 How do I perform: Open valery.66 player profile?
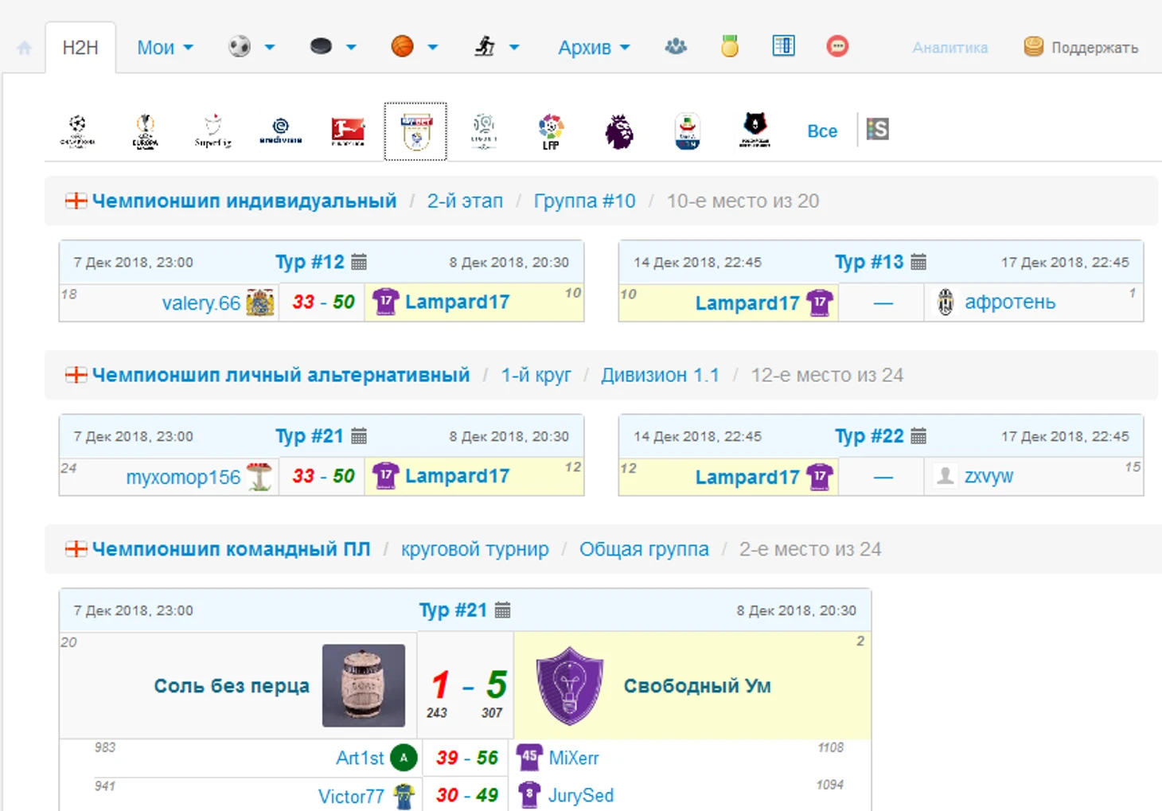click(201, 303)
